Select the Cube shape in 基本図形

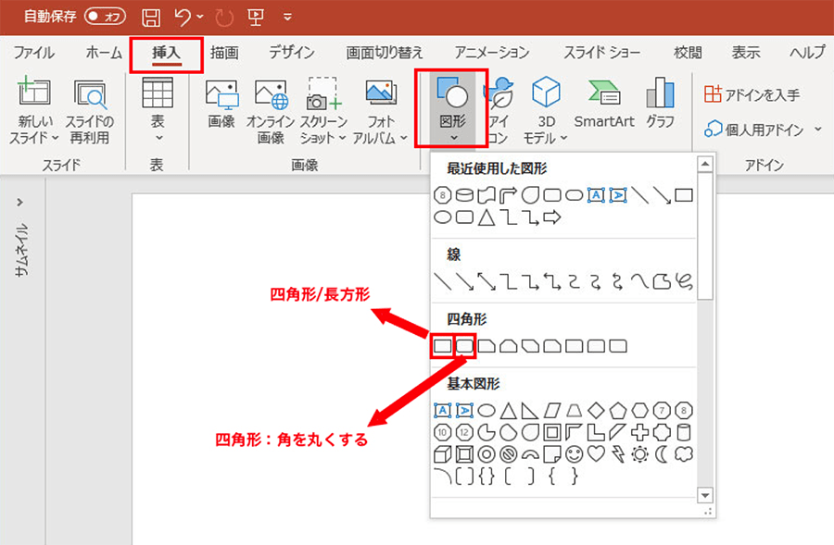(x=443, y=454)
